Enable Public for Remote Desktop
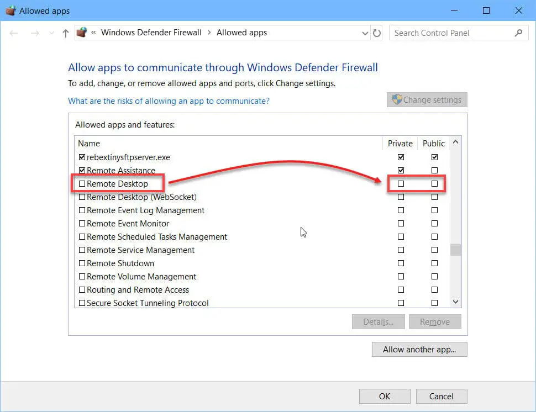This screenshot has width=536, height=412. pos(434,183)
